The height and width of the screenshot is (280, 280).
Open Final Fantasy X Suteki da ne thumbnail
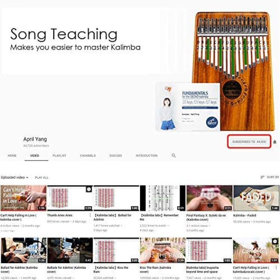(x=209, y=198)
